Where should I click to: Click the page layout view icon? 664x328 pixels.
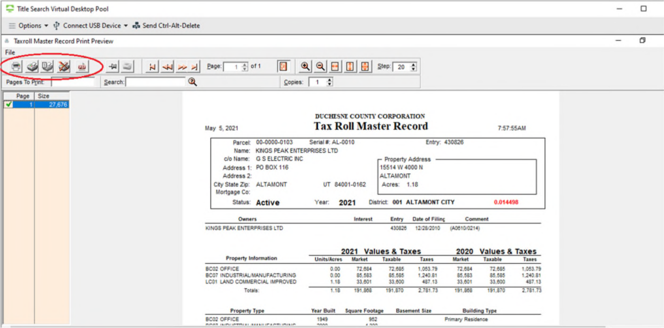pos(283,66)
